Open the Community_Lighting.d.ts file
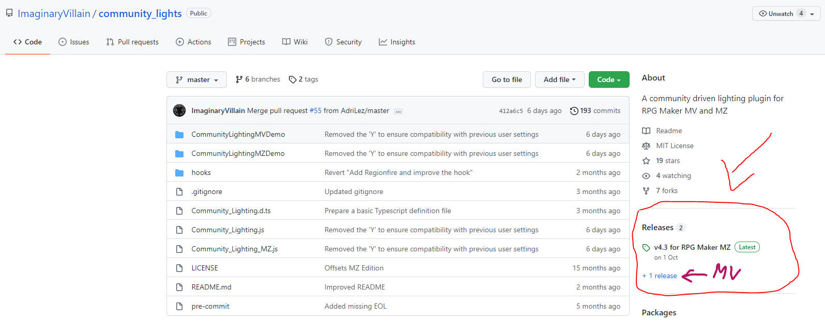This screenshot has height=321, width=825. point(231,211)
